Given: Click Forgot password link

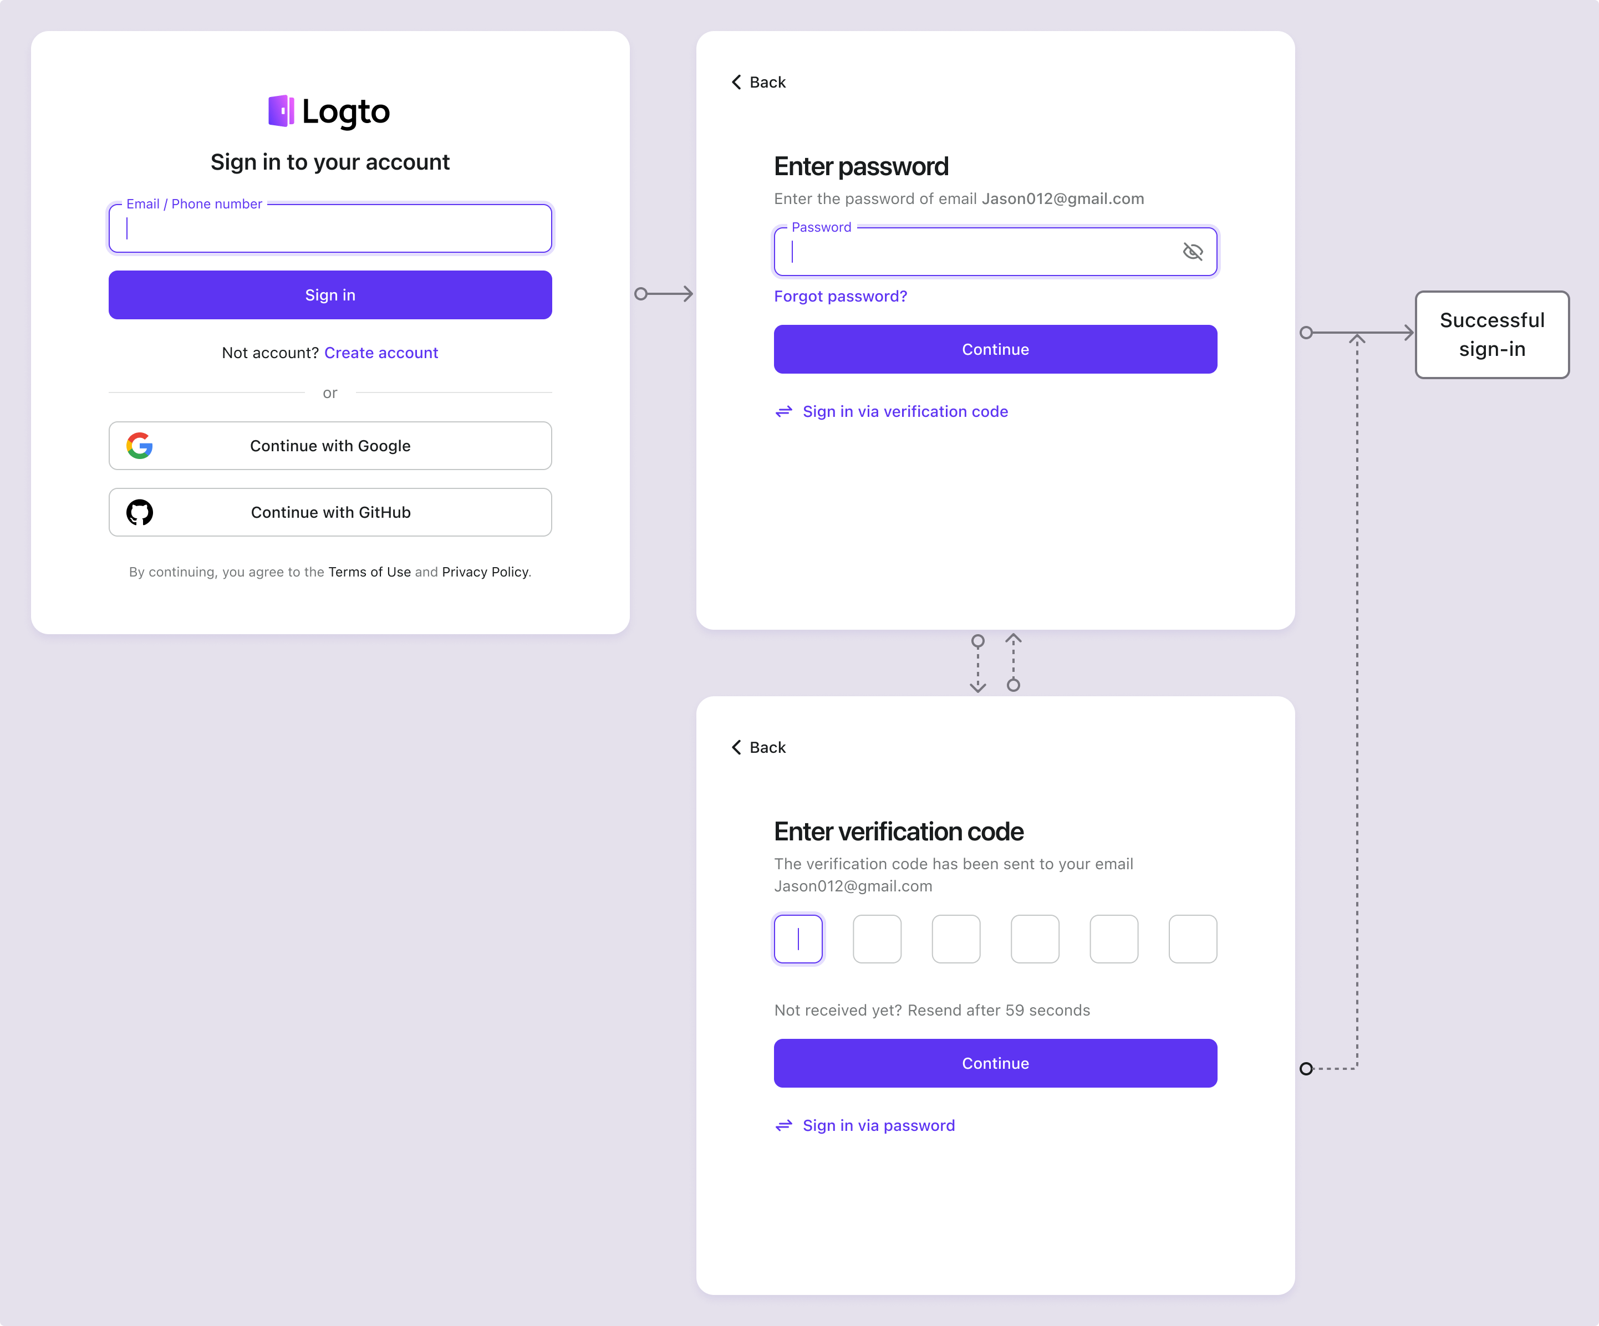Looking at the screenshot, I should coord(839,296).
